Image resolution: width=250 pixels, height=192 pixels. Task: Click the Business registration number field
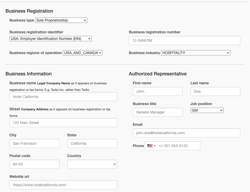click(184, 40)
